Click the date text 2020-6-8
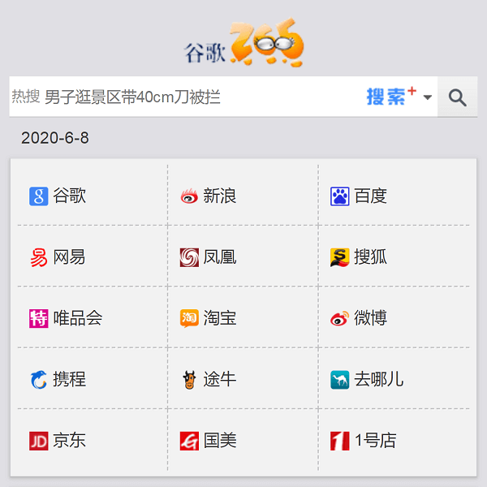The height and width of the screenshot is (487, 487). pyautogui.click(x=55, y=138)
